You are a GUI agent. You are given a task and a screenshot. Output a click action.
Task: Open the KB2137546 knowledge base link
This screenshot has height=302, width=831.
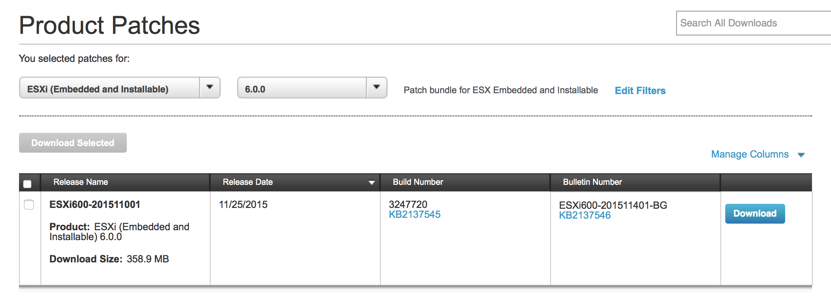tap(585, 215)
